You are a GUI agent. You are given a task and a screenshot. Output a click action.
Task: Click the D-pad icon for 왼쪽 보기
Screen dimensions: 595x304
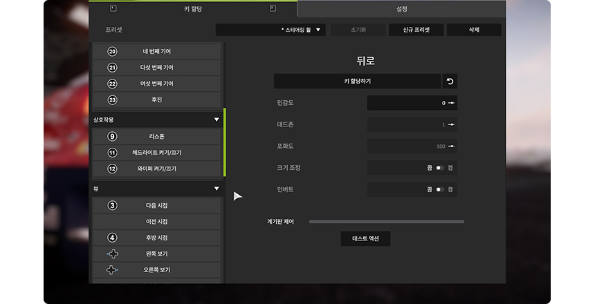(x=113, y=254)
